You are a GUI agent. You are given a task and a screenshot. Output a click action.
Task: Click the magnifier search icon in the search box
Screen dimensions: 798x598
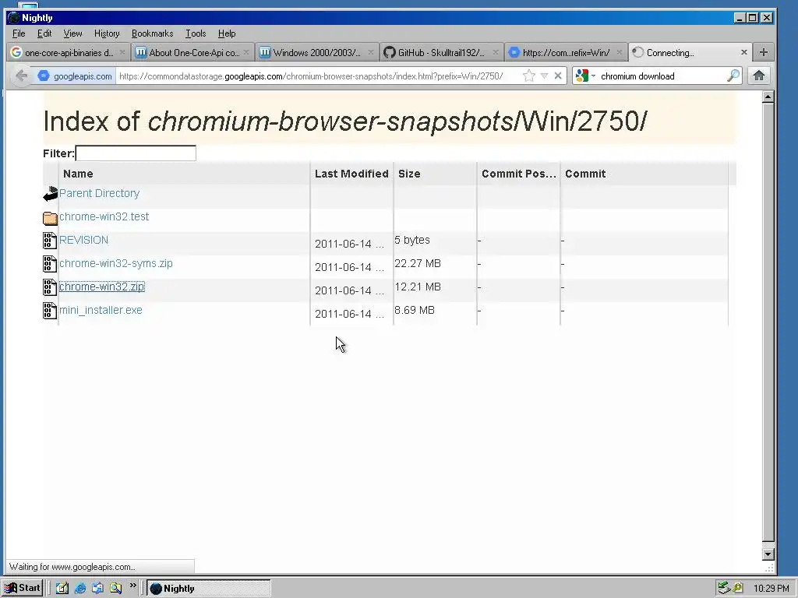click(x=733, y=76)
